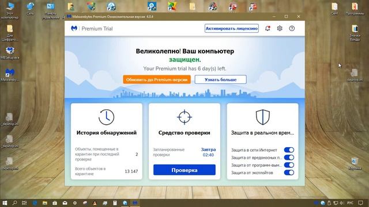Open Task View from the taskbar

tap(24, 203)
